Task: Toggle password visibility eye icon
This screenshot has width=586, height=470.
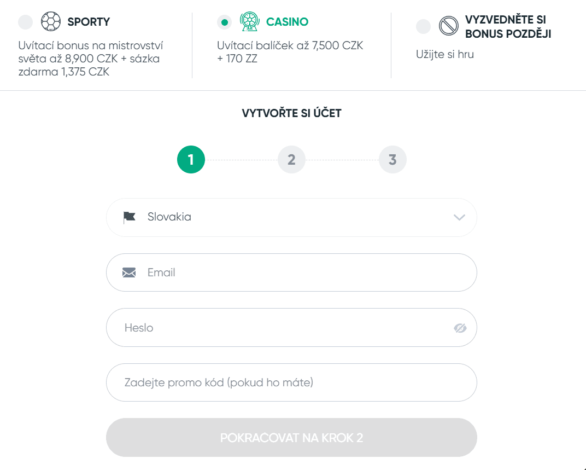Action: 460,328
